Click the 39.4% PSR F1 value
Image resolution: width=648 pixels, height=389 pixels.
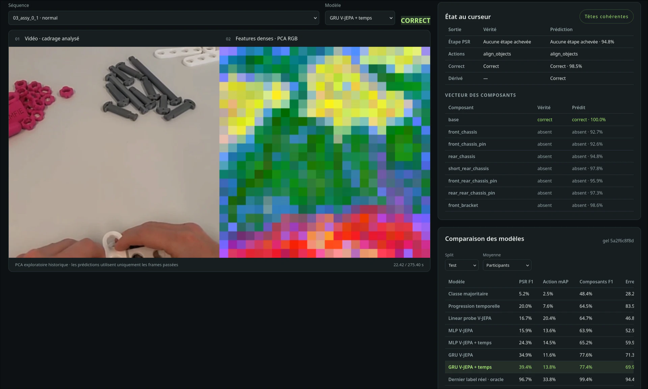pos(525,367)
